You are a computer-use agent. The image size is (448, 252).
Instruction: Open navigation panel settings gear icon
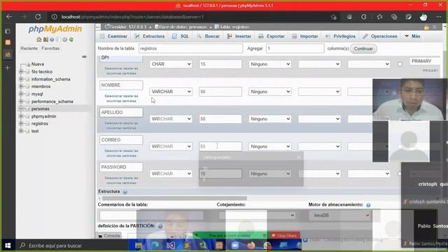[65, 39]
